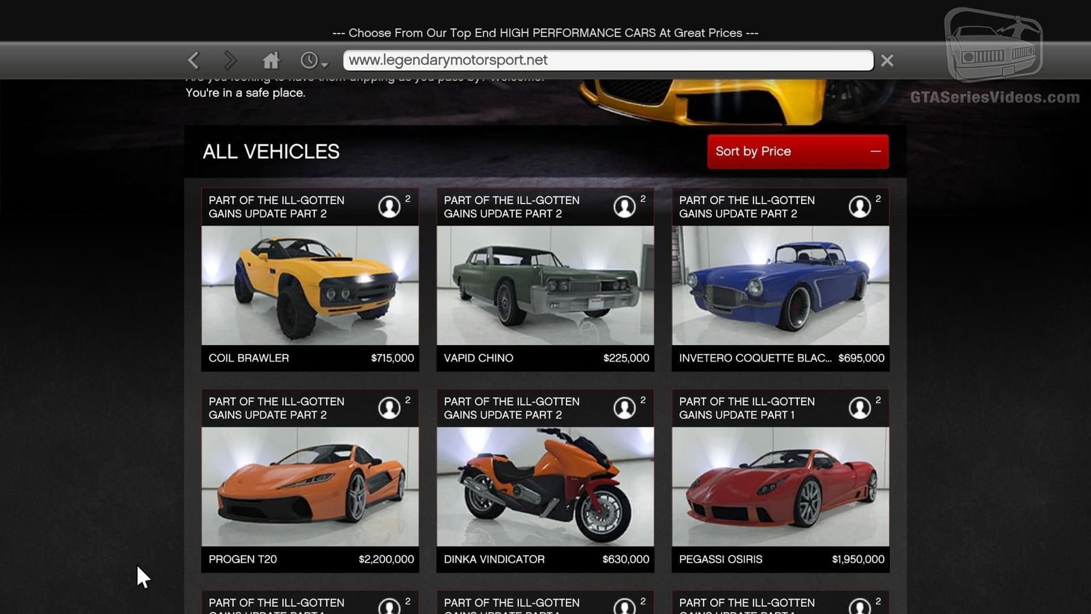Click the player count icon on Vapid Chino
This screenshot has height=614, width=1091.
point(625,207)
